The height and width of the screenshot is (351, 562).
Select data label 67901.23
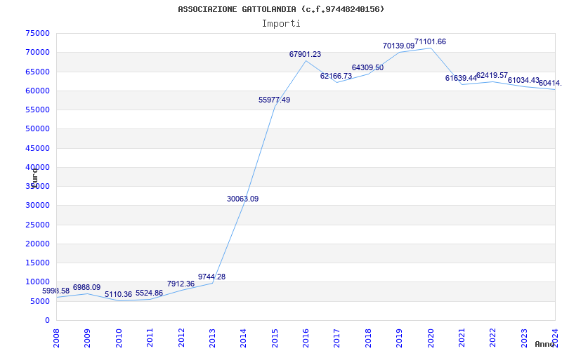pos(306,55)
